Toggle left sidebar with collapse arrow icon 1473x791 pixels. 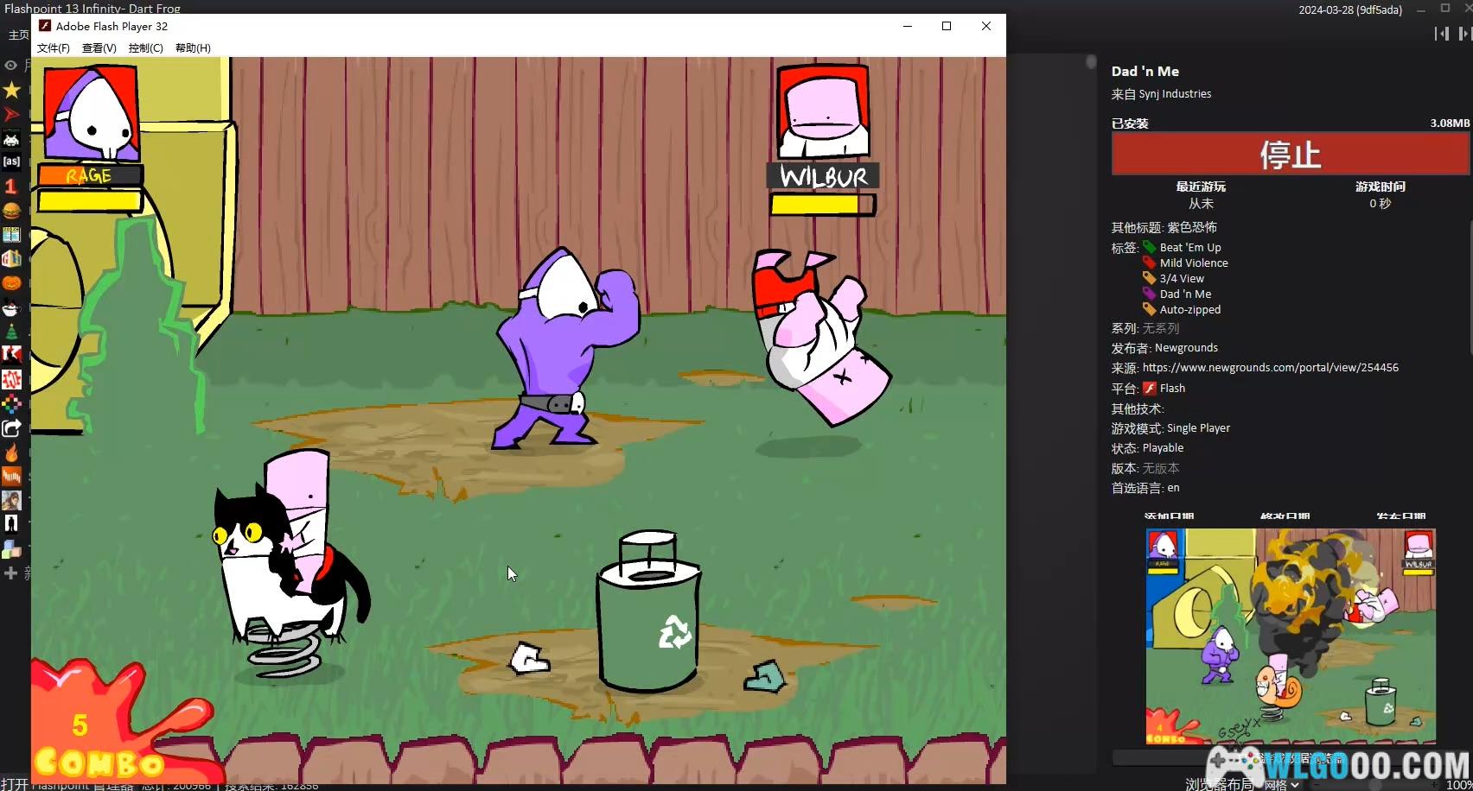tap(1441, 34)
